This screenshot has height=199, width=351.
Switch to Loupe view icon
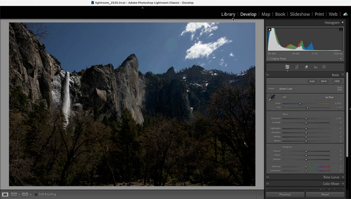(5, 194)
